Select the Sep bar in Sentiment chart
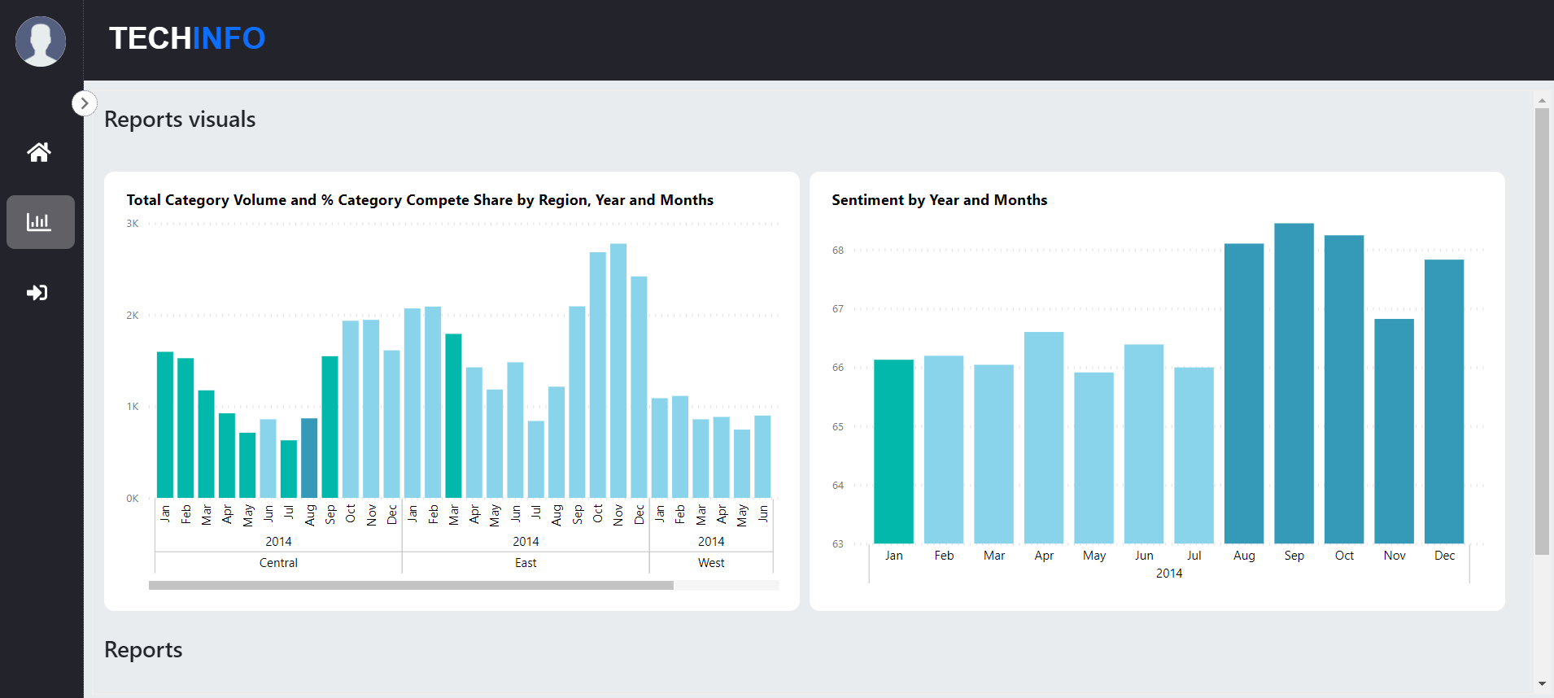 1294,383
